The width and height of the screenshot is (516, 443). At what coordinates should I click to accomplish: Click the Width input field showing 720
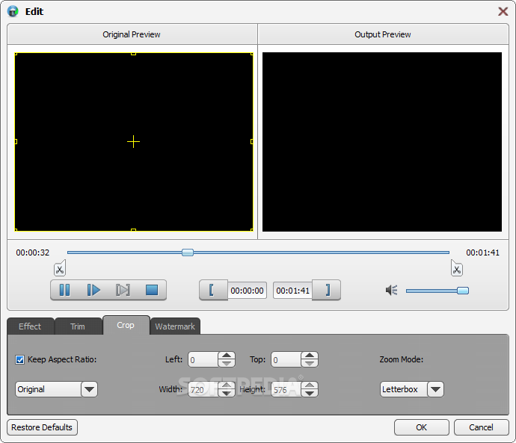203,389
